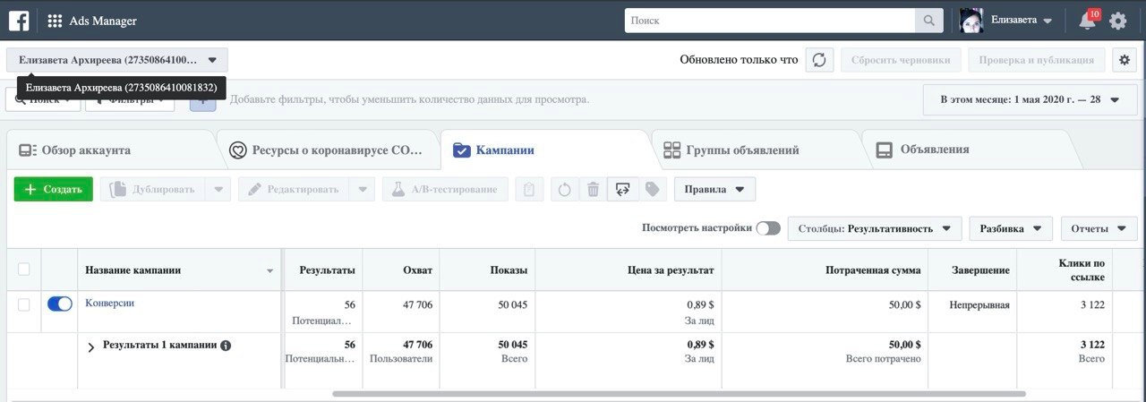1146x402 pixels.
Task: Open the Ads Manager apps grid menu
Action: pos(55,21)
